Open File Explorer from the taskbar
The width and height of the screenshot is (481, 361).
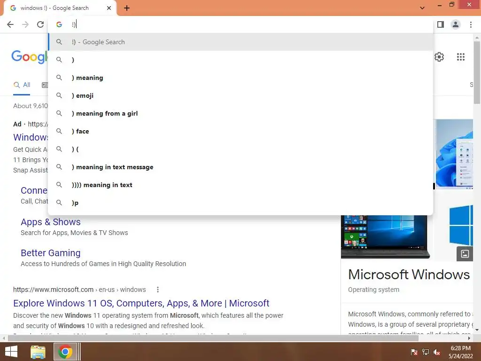pos(38,352)
